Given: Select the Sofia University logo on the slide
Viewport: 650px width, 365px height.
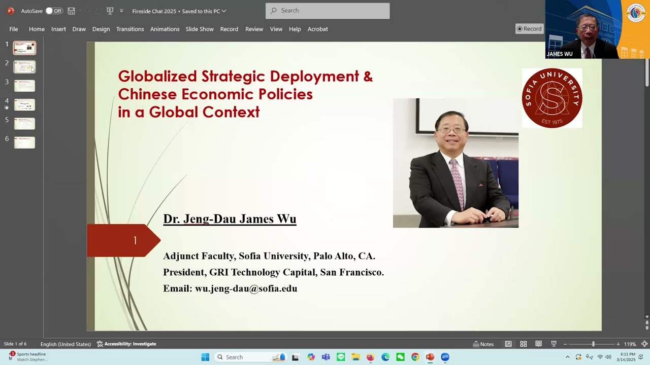Looking at the screenshot, I should [x=552, y=98].
